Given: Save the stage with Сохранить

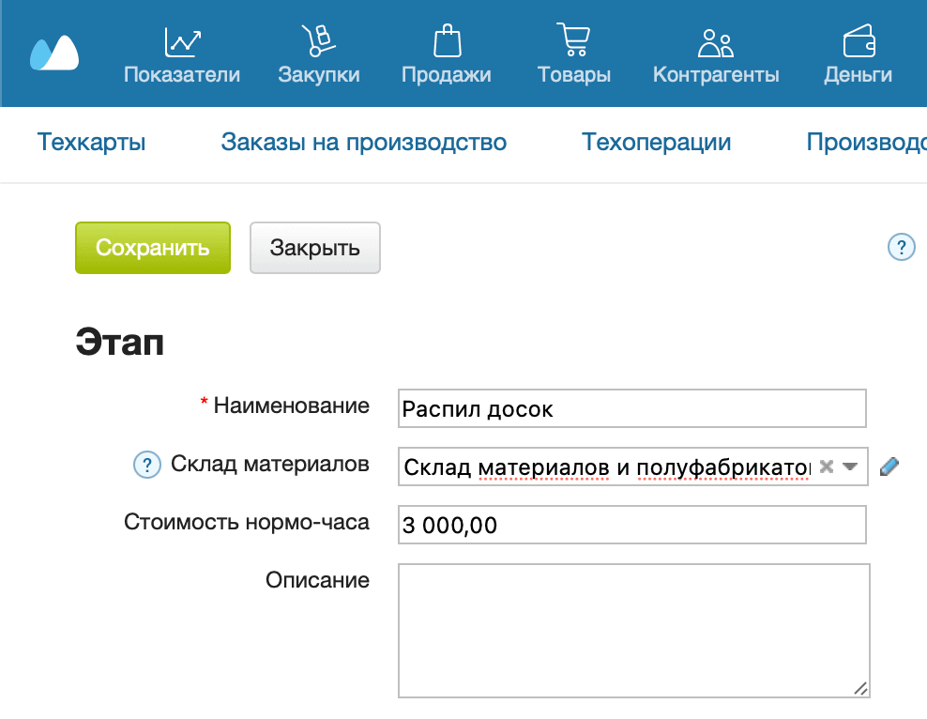Looking at the screenshot, I should (152, 247).
